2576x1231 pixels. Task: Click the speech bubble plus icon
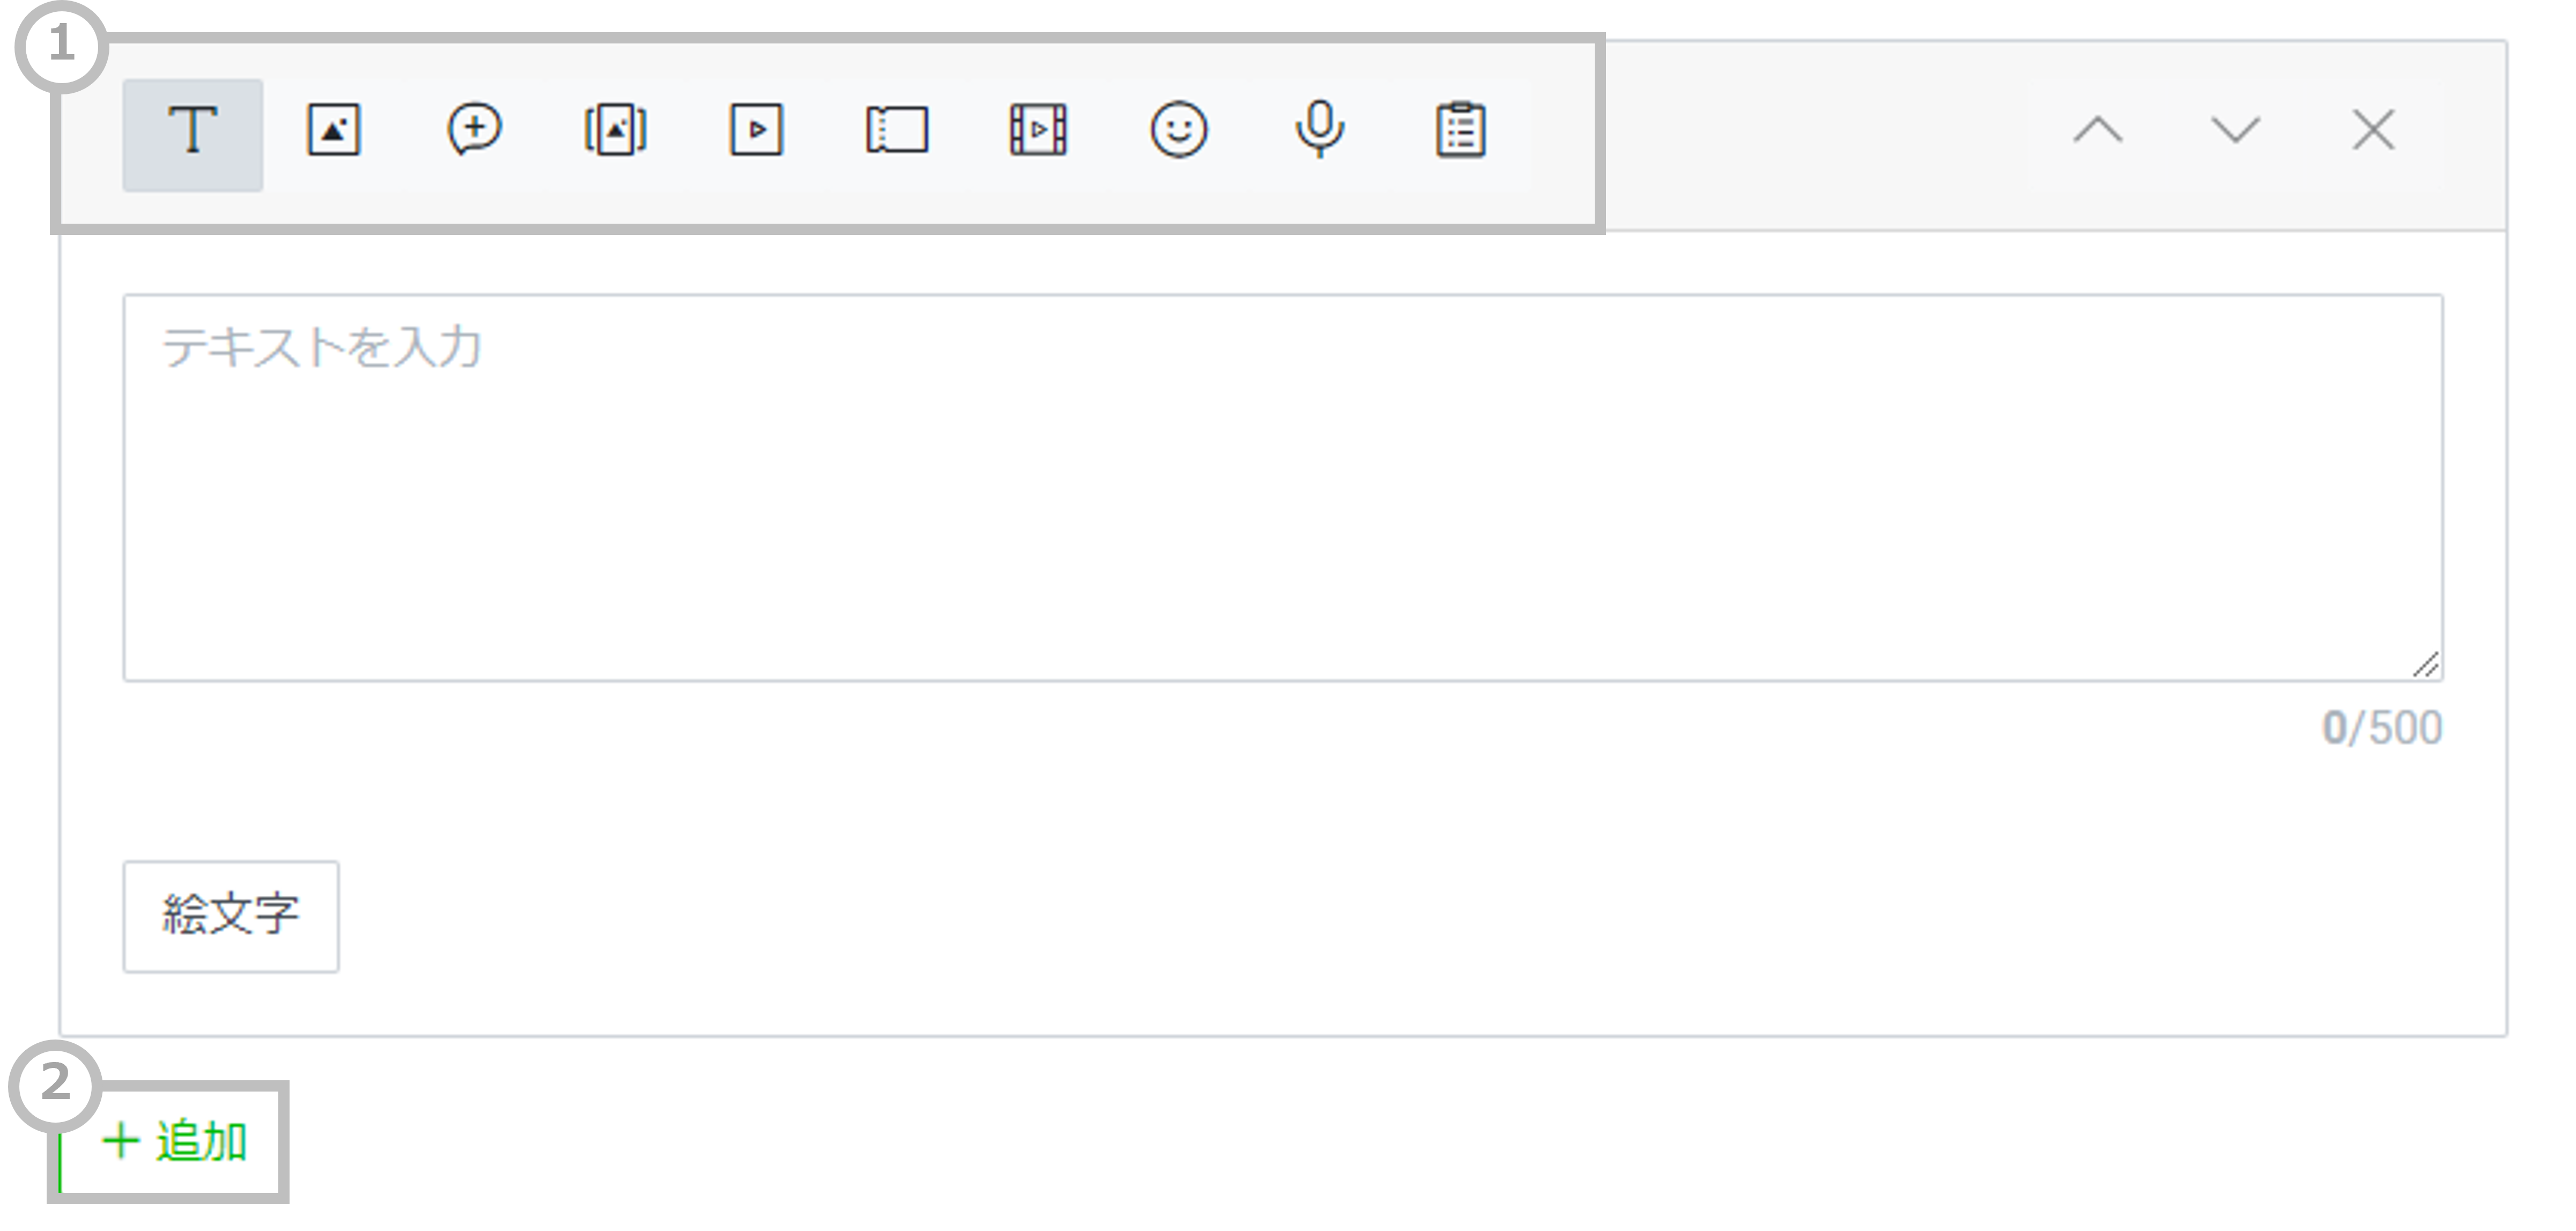(x=474, y=130)
